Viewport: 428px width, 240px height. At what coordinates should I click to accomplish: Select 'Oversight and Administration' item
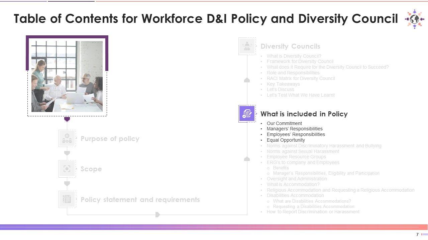coord(297,179)
